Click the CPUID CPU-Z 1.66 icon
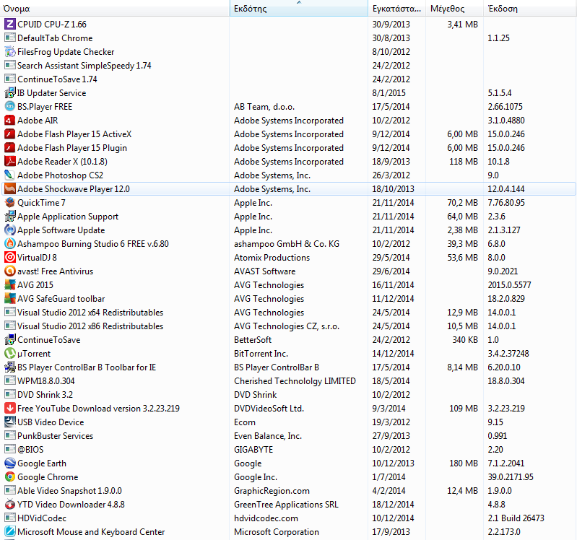This screenshot has width=577, height=540. [x=10, y=25]
